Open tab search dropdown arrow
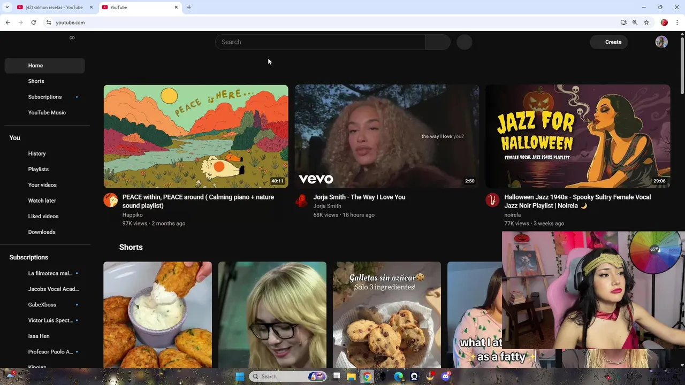This screenshot has width=685, height=385. pos(7,7)
